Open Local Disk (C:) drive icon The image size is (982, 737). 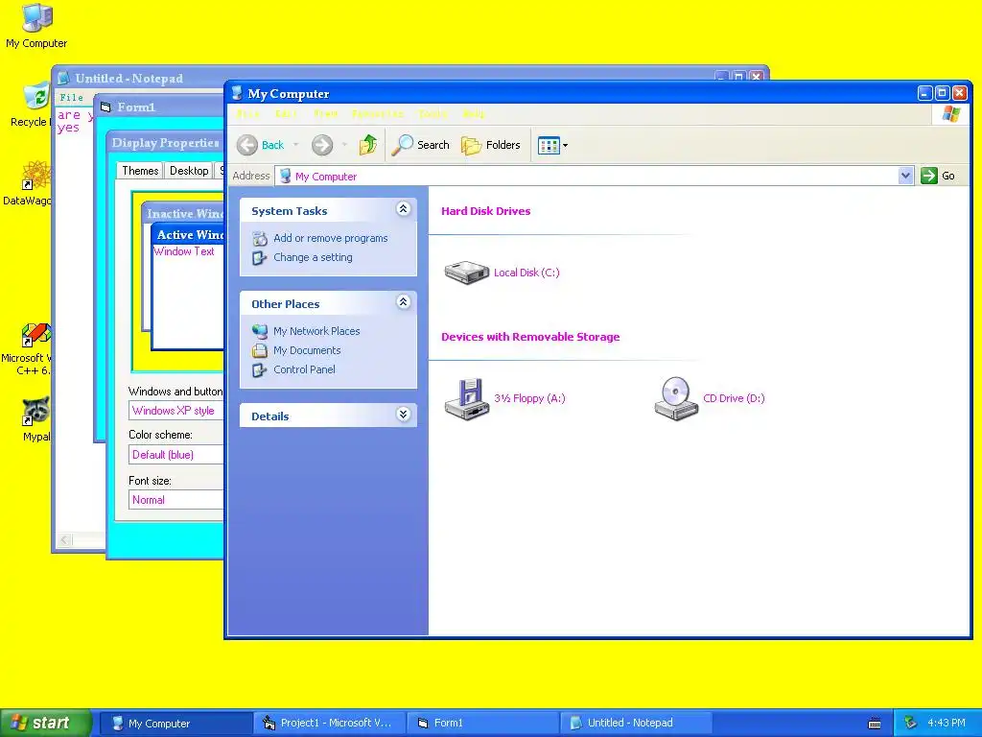(467, 273)
